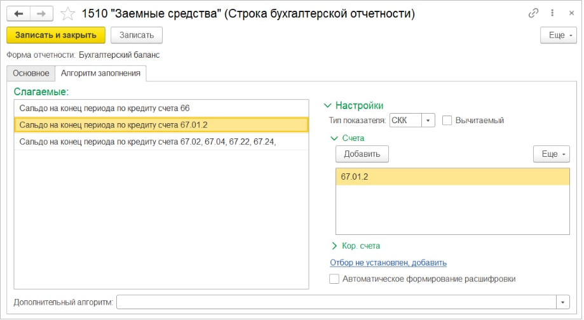Toggle Автоматическое формирование расшифровки checkbox
Screen dimensions: 584x320
pyautogui.click(x=334, y=279)
